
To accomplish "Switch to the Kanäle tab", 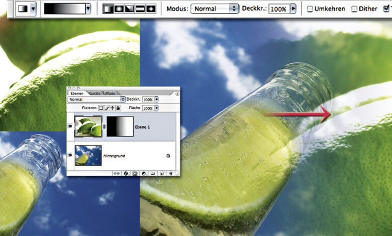I will click(95, 93).
